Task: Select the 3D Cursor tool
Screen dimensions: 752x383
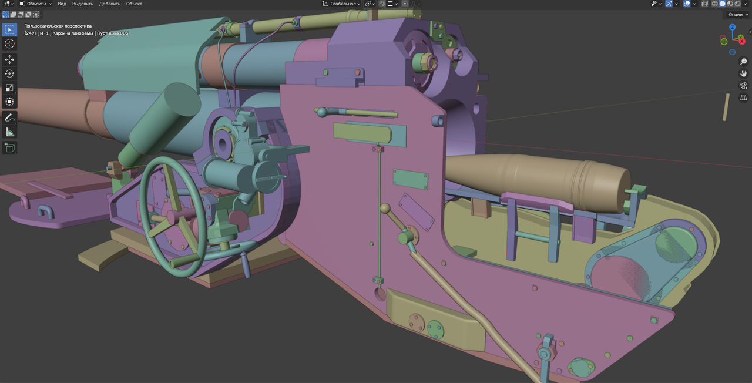Action: point(9,44)
